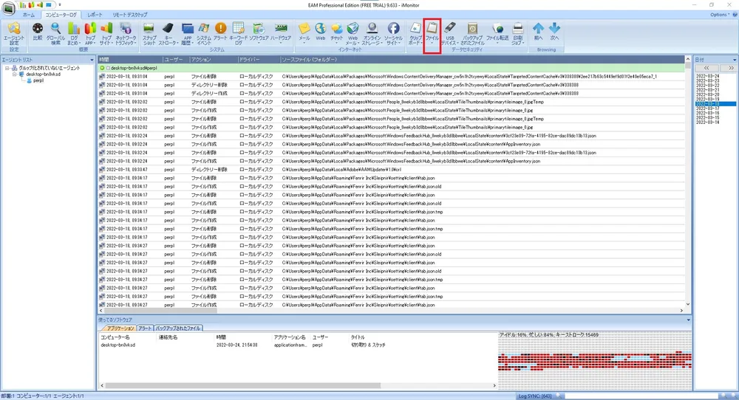Image resolution: width=739 pixels, height=400 pixels.
Task: Select date 2022-03-14 in date list
Action: click(707, 123)
